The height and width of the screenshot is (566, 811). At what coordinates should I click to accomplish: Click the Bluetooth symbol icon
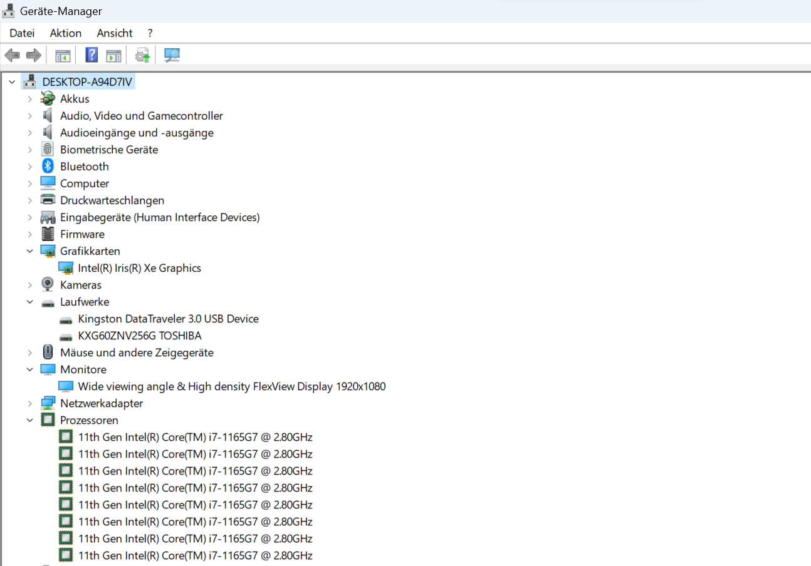tap(48, 166)
